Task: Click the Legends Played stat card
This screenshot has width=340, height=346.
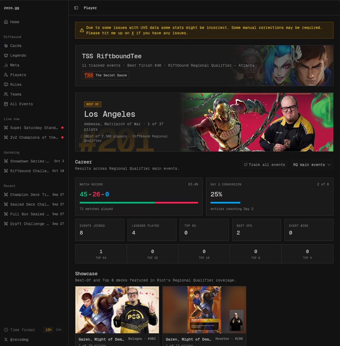Action: [x=152, y=229]
